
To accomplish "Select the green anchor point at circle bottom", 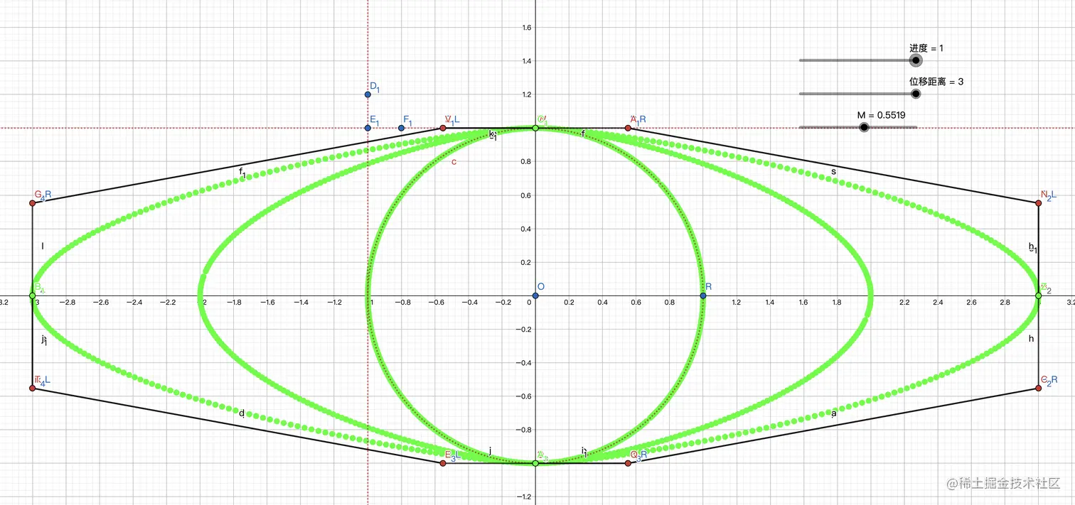I will pos(535,463).
